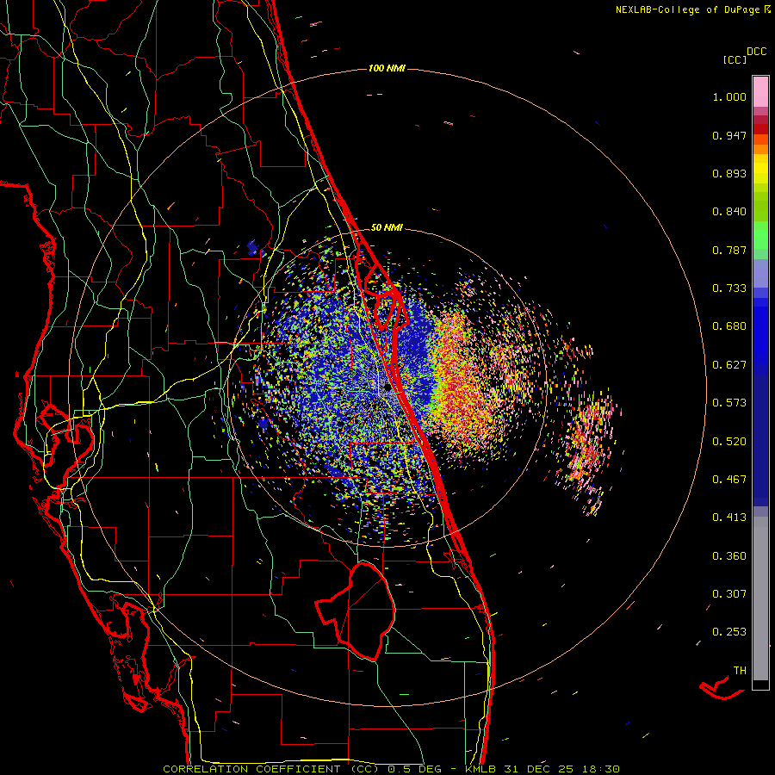Click the 0.893 scale value

729,173
